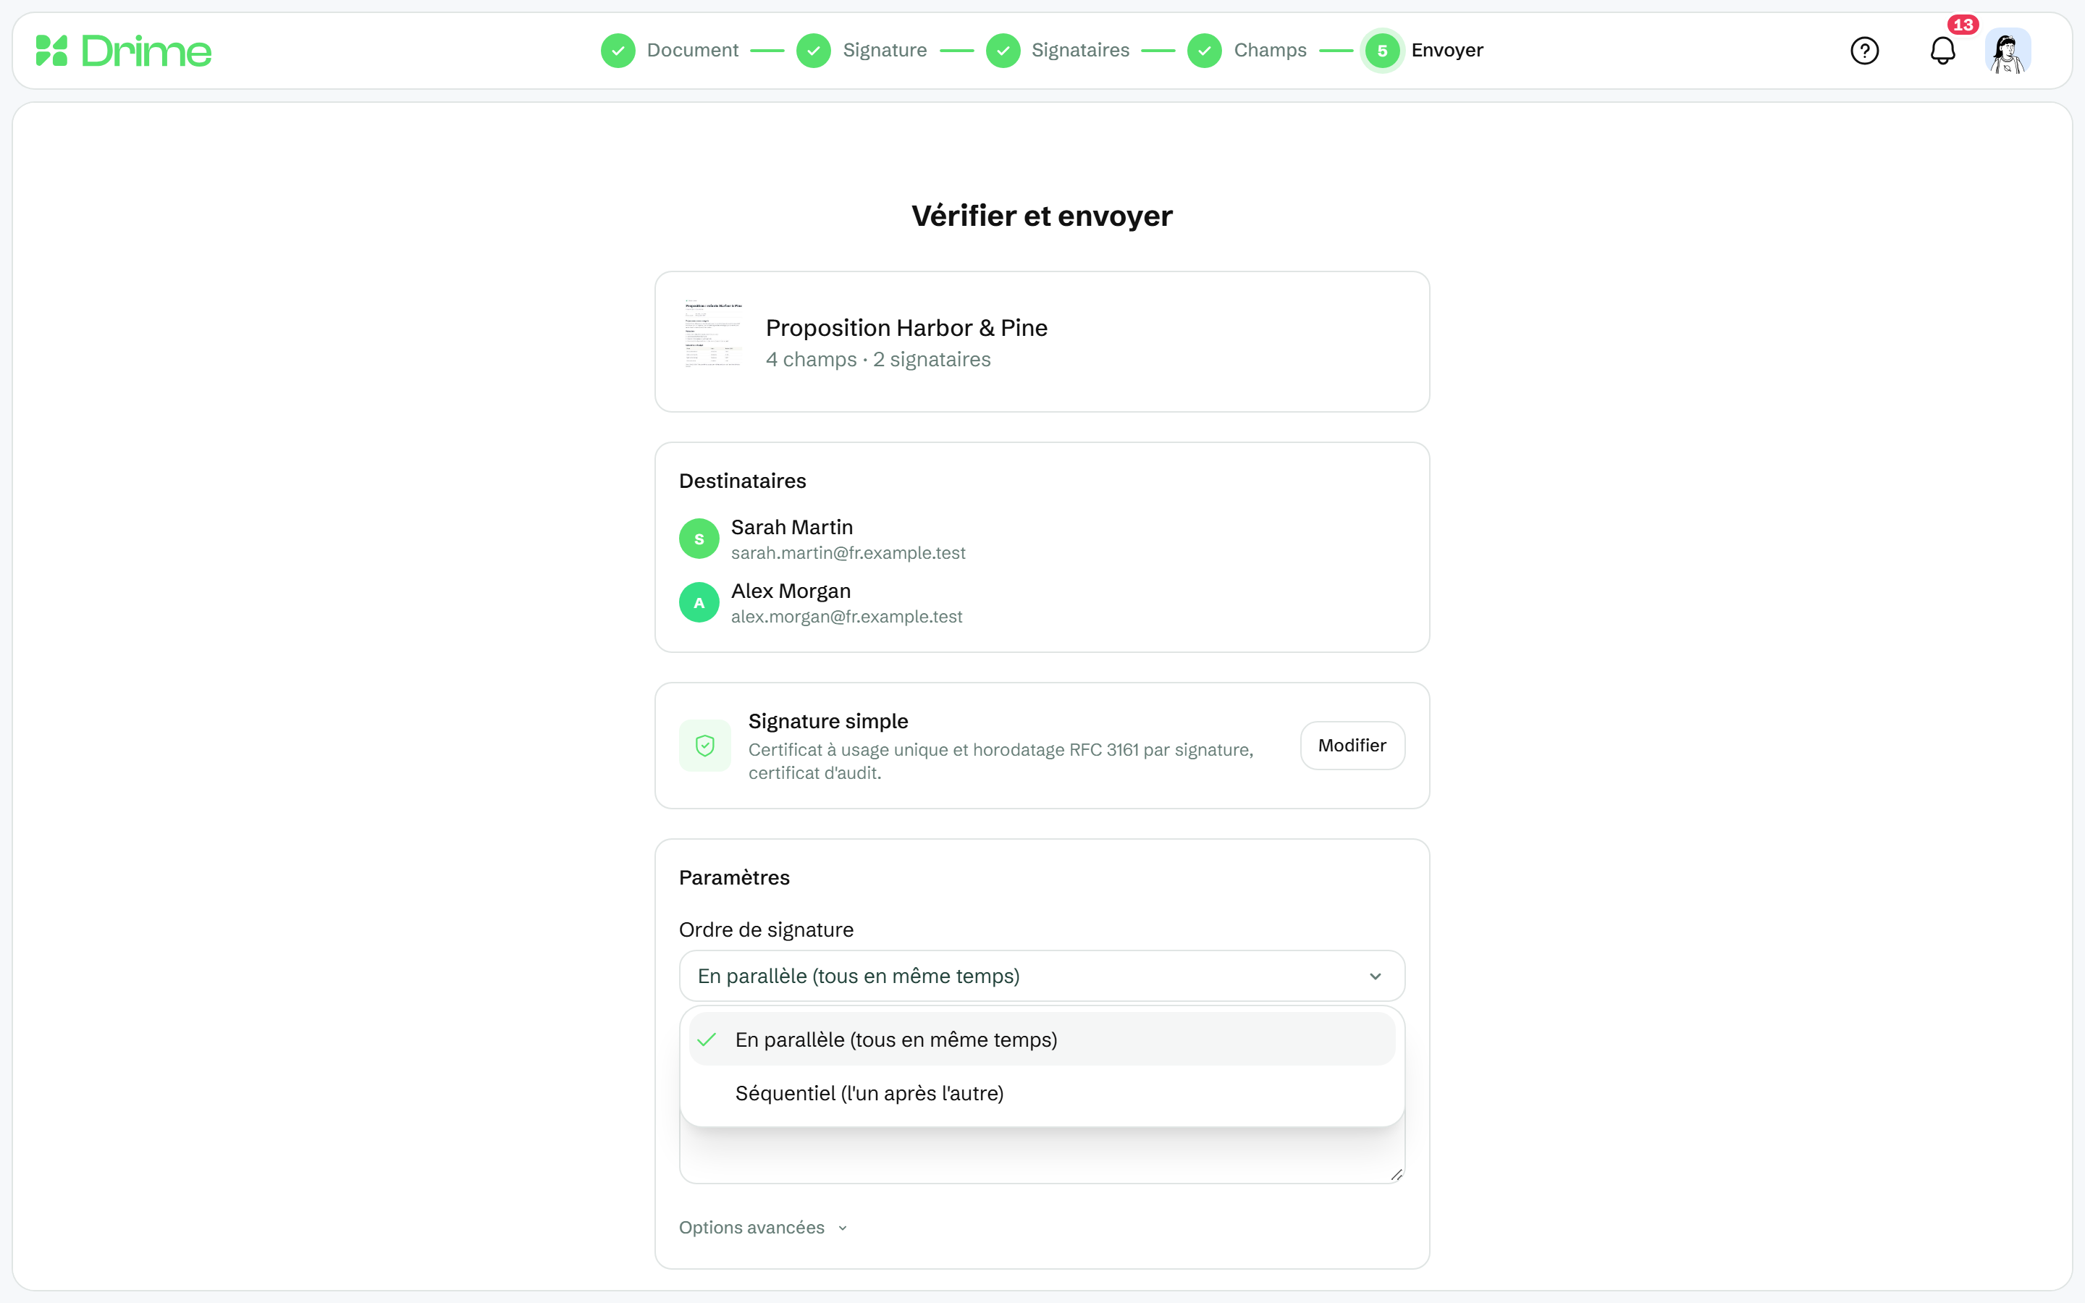The image size is (2085, 1303).
Task: Click the Envoyer step label
Action: (x=1446, y=50)
